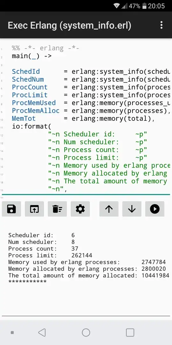Screen dimensions: 172x345
Task: Click the ProcMemAlloc variable line
Action: [x=91, y=111]
